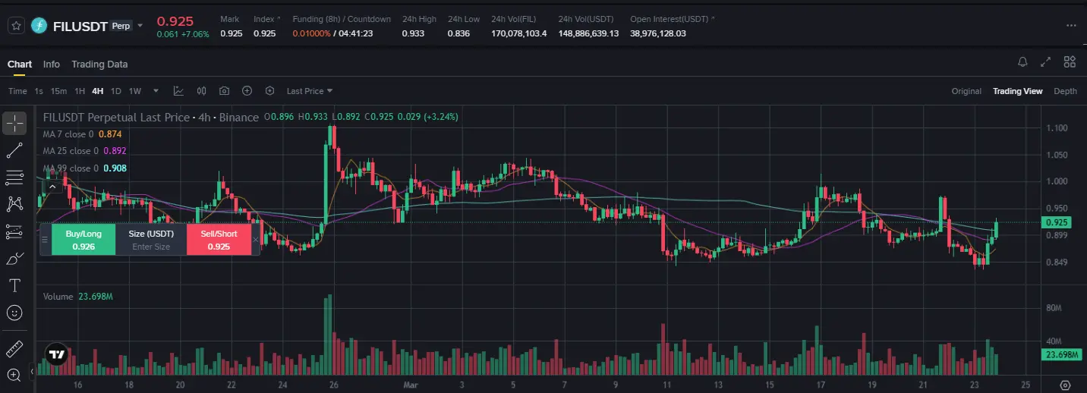Switch to the Chart tab
Image resolution: width=1087 pixels, height=393 pixels.
[20, 64]
